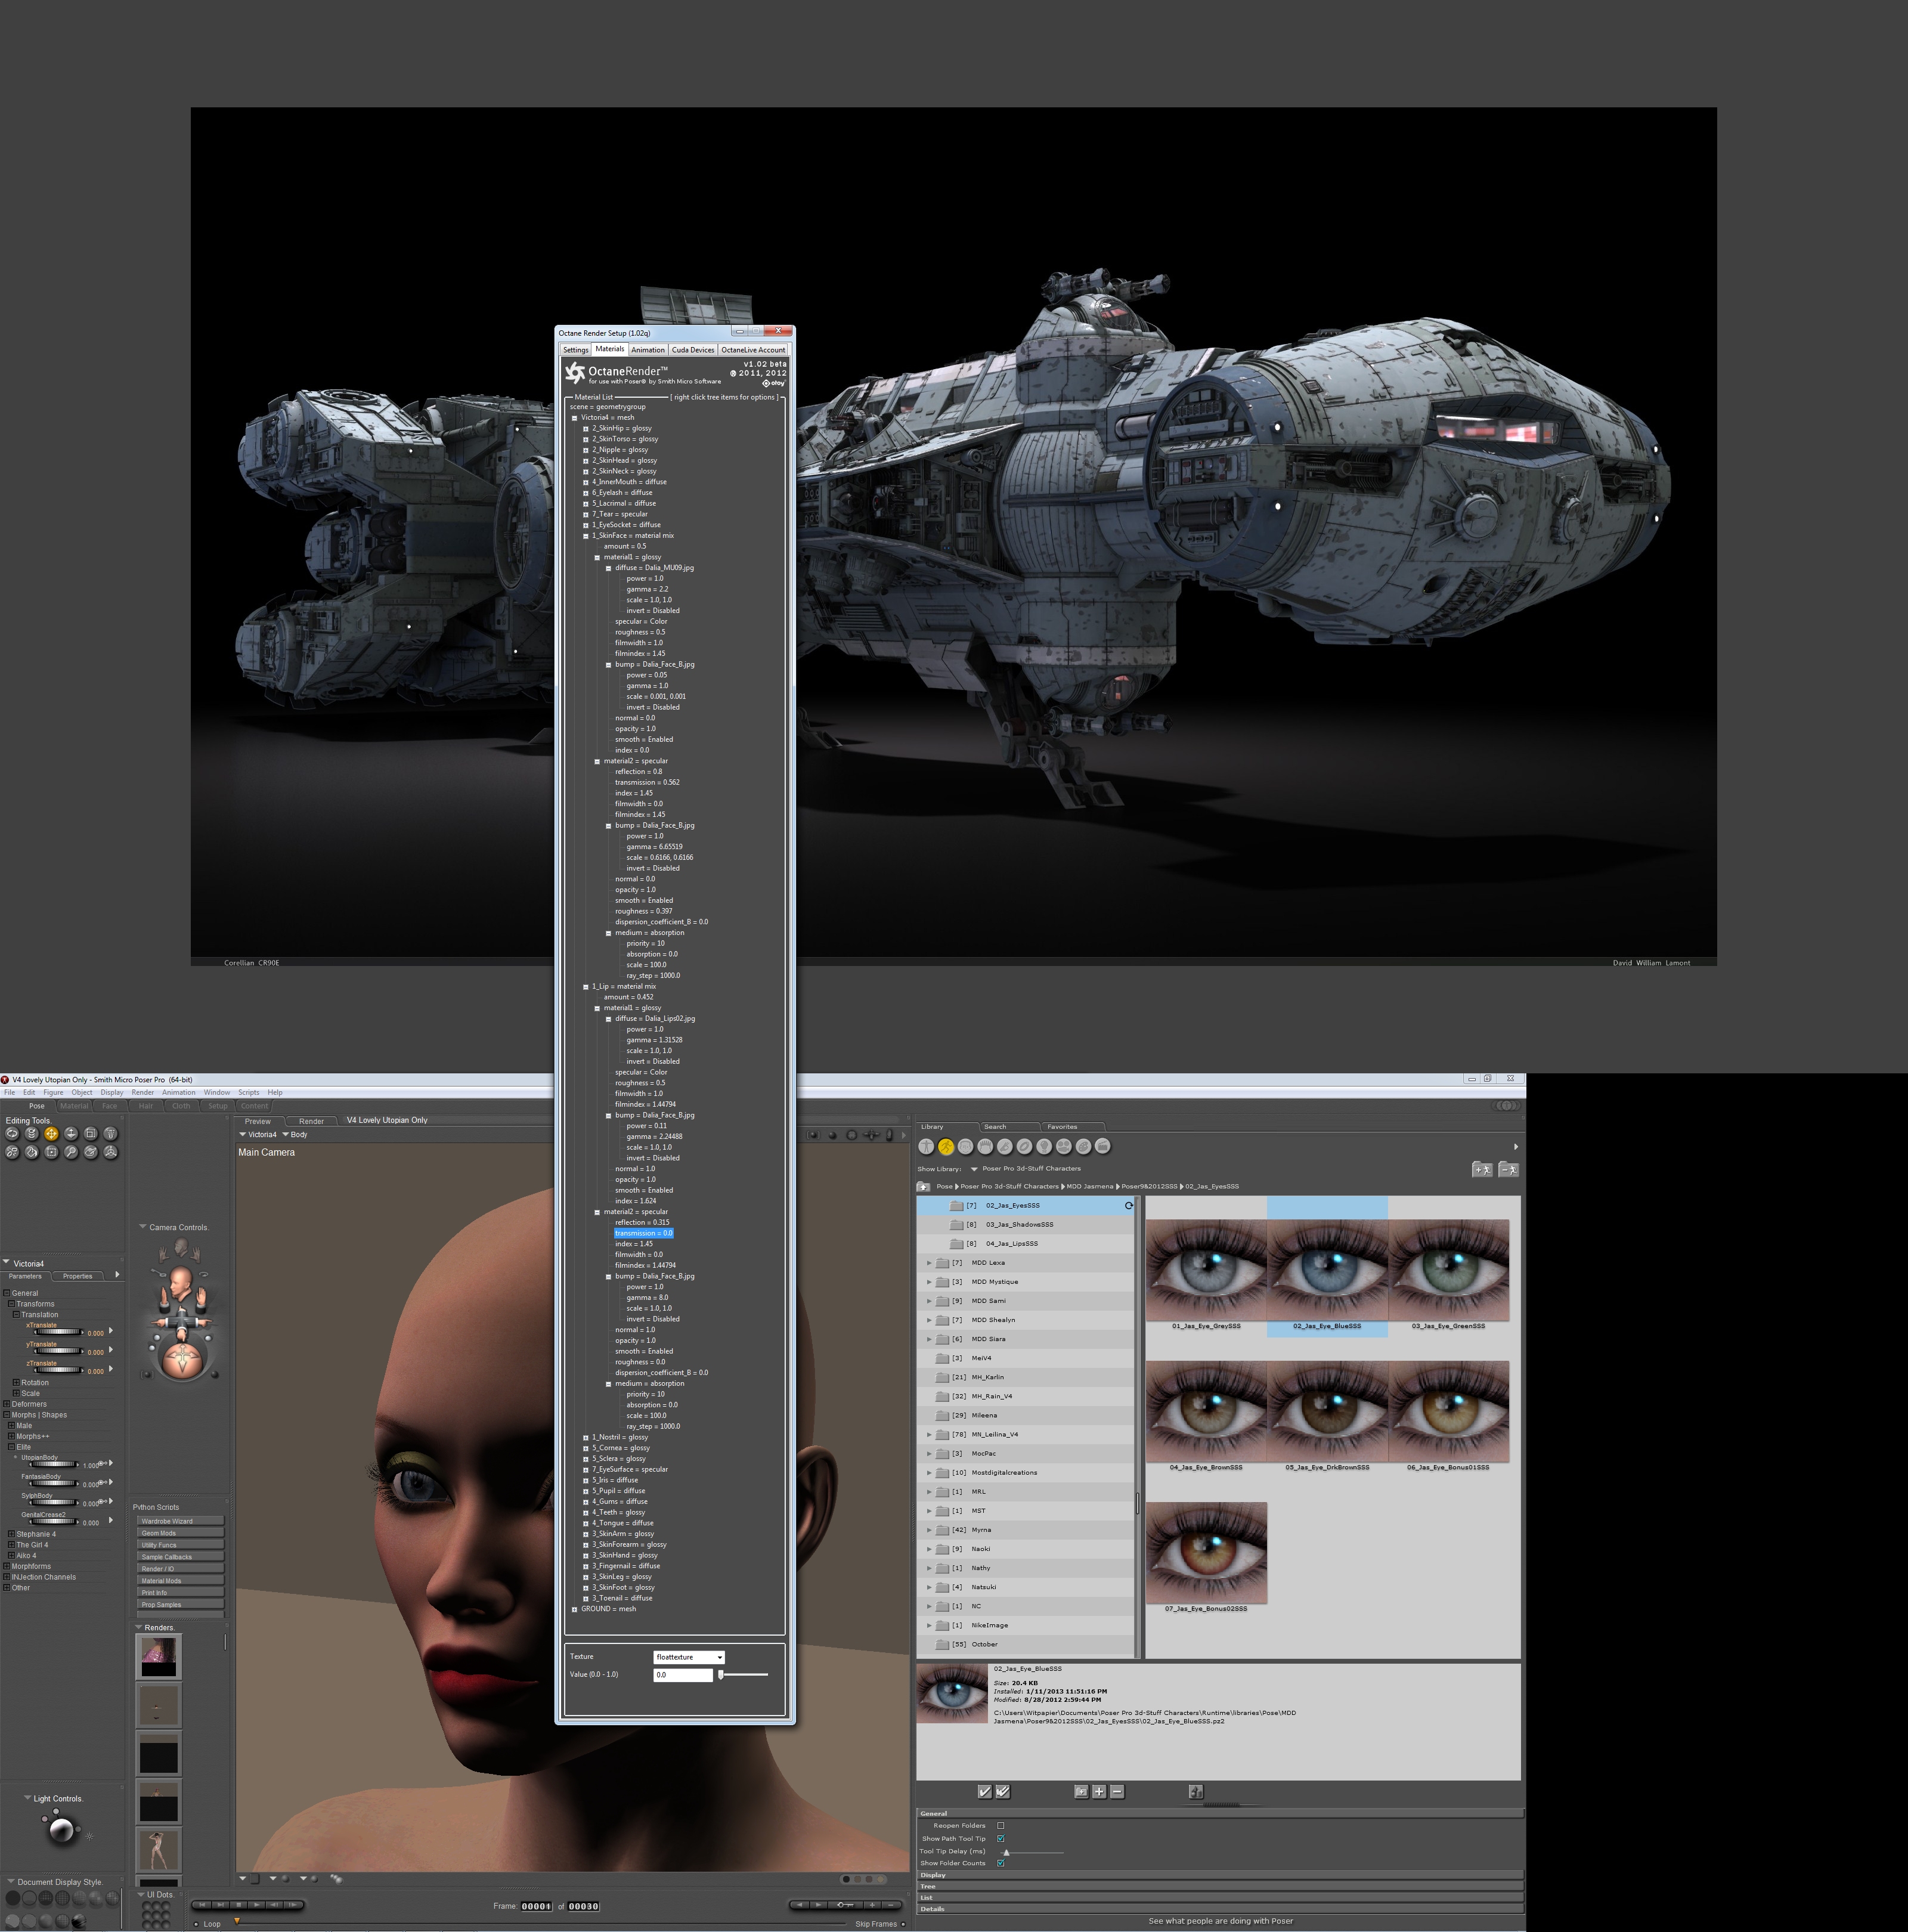Expand the MDD Lexa folder
Viewport: 1908px width, 1932px height.
(x=929, y=1263)
